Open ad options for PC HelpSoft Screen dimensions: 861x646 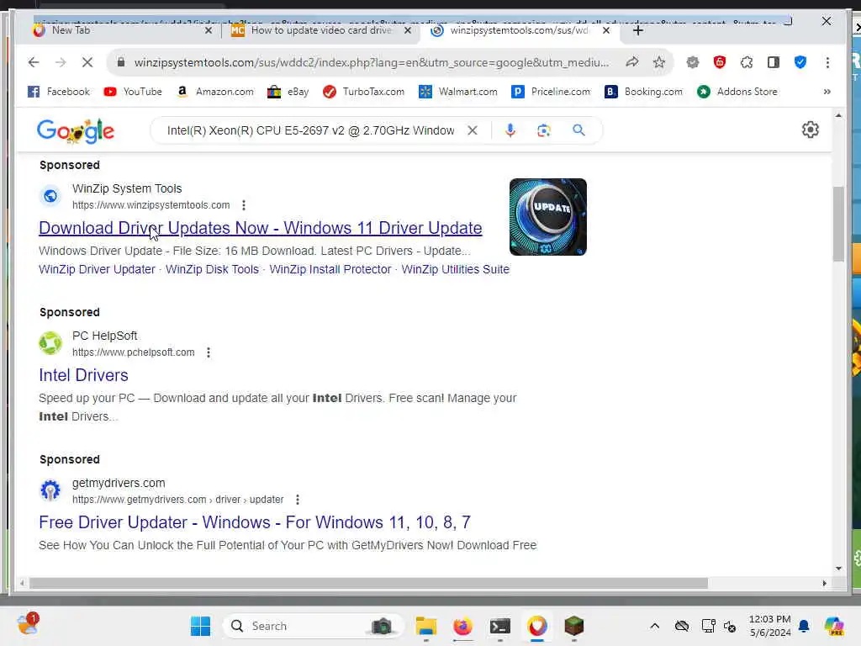[x=209, y=352]
